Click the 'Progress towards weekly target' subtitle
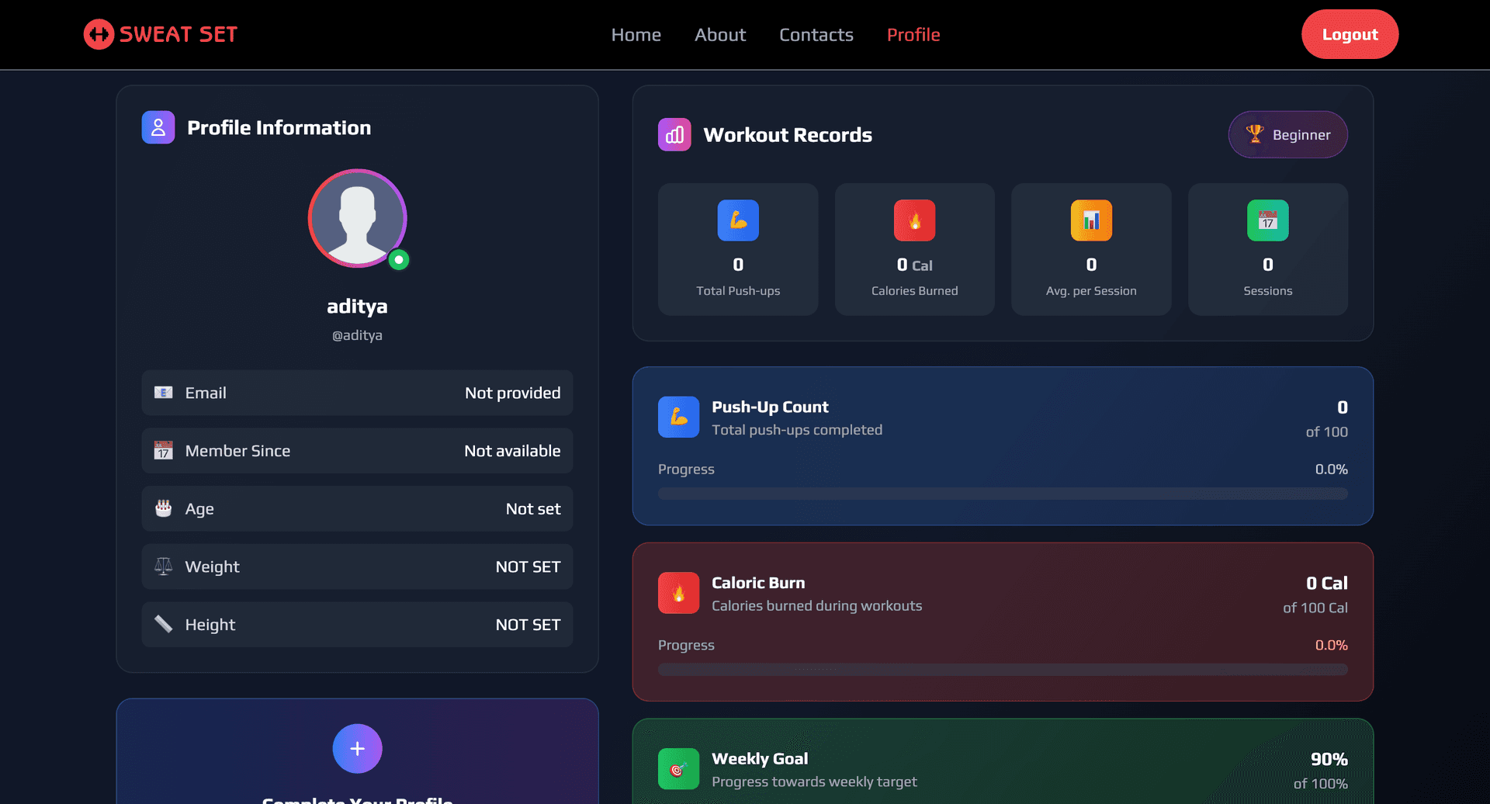The height and width of the screenshot is (804, 1490). 814,782
